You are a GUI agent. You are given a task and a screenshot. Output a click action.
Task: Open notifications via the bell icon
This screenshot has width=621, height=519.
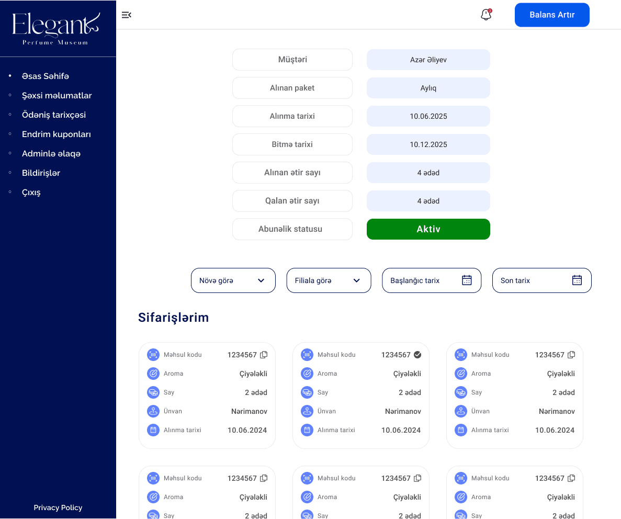point(486,15)
